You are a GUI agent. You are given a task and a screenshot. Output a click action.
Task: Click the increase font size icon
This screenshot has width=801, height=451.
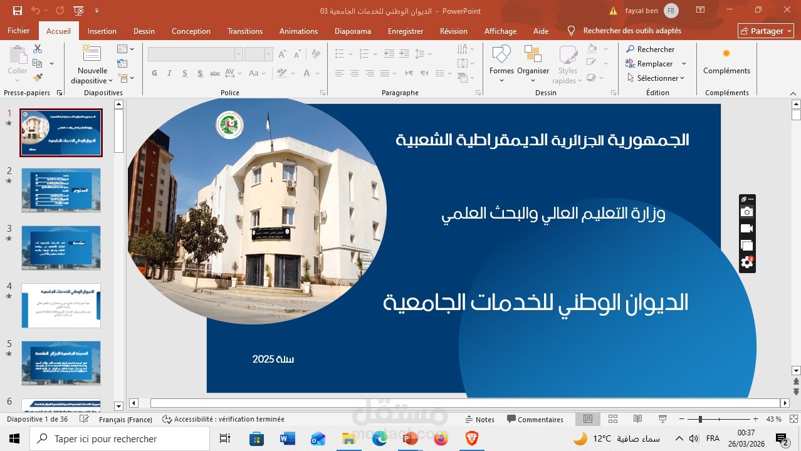click(281, 54)
